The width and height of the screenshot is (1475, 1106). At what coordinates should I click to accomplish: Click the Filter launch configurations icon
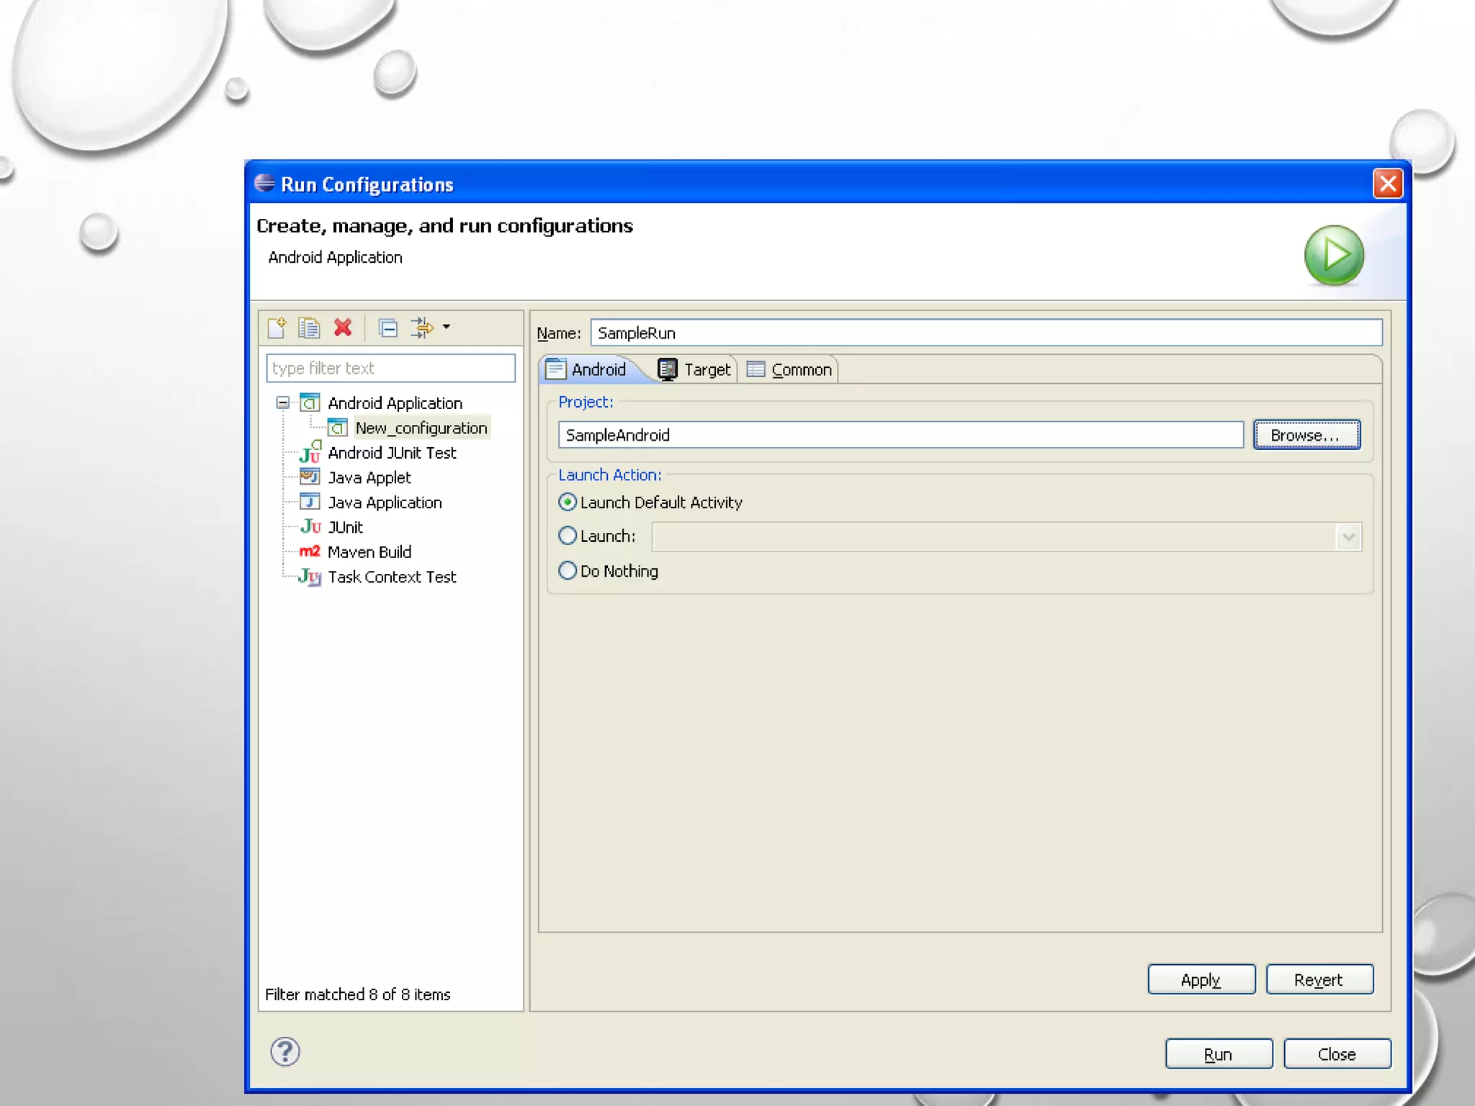422,328
